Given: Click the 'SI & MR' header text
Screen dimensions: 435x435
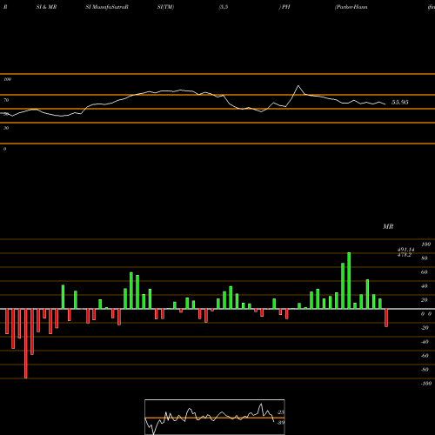Looking at the screenshot, I should click(46, 7).
